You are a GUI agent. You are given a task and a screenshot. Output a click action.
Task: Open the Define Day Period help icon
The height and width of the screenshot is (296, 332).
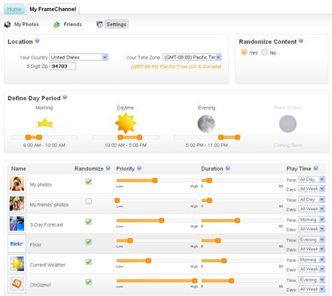[x=65, y=98]
